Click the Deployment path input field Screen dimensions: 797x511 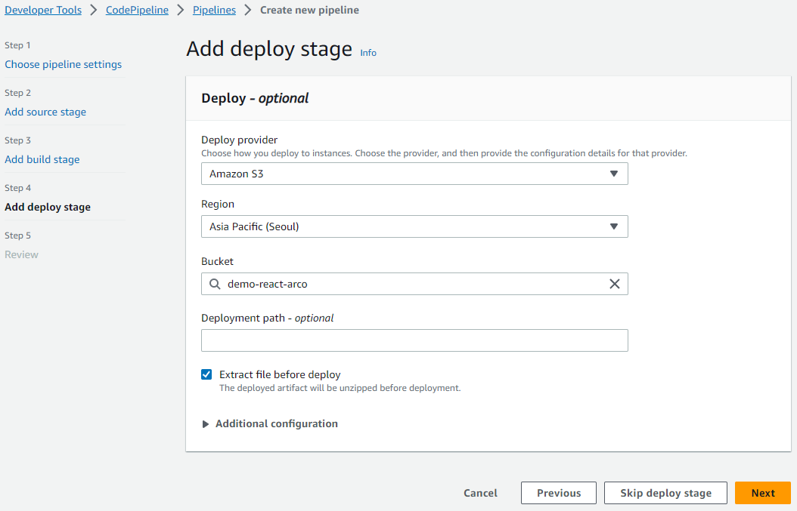coord(415,340)
